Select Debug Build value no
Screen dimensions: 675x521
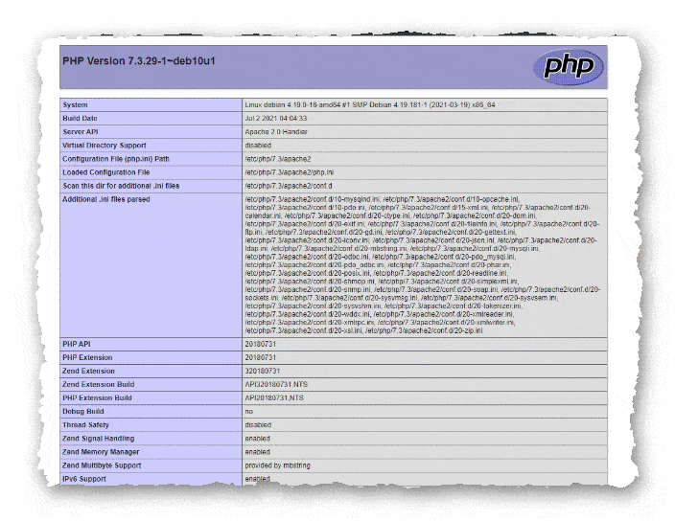(249, 412)
